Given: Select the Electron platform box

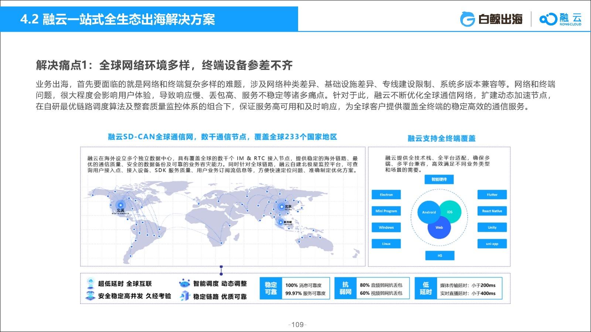Looking at the screenshot, I should 386,195.
